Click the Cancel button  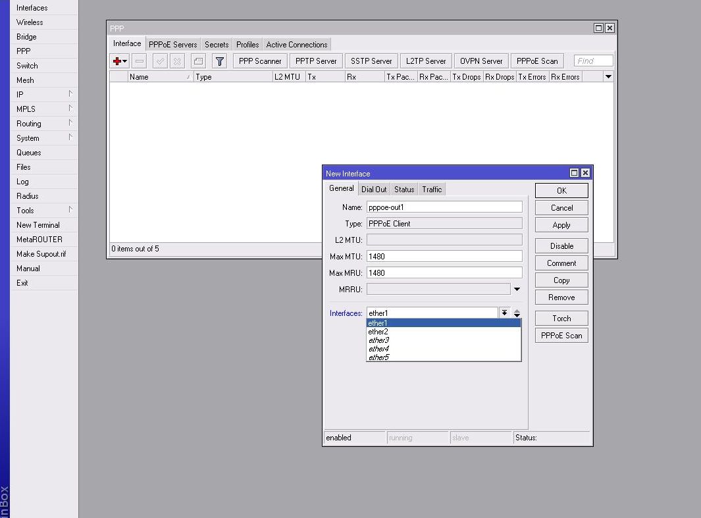(x=561, y=208)
